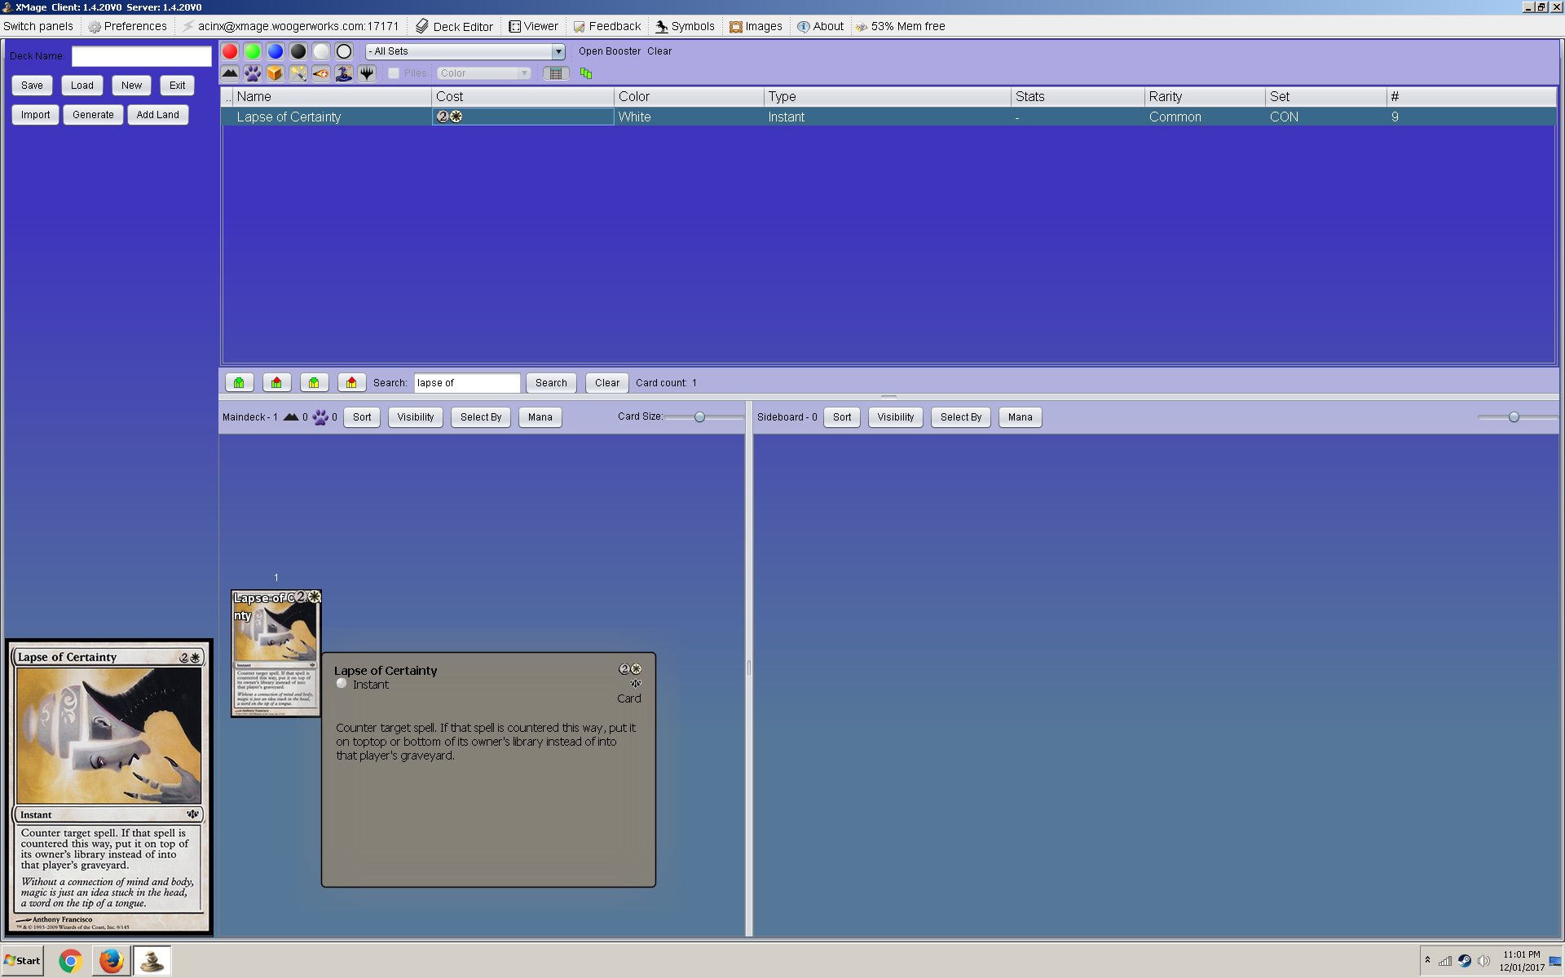Generate a random deck

point(94,115)
